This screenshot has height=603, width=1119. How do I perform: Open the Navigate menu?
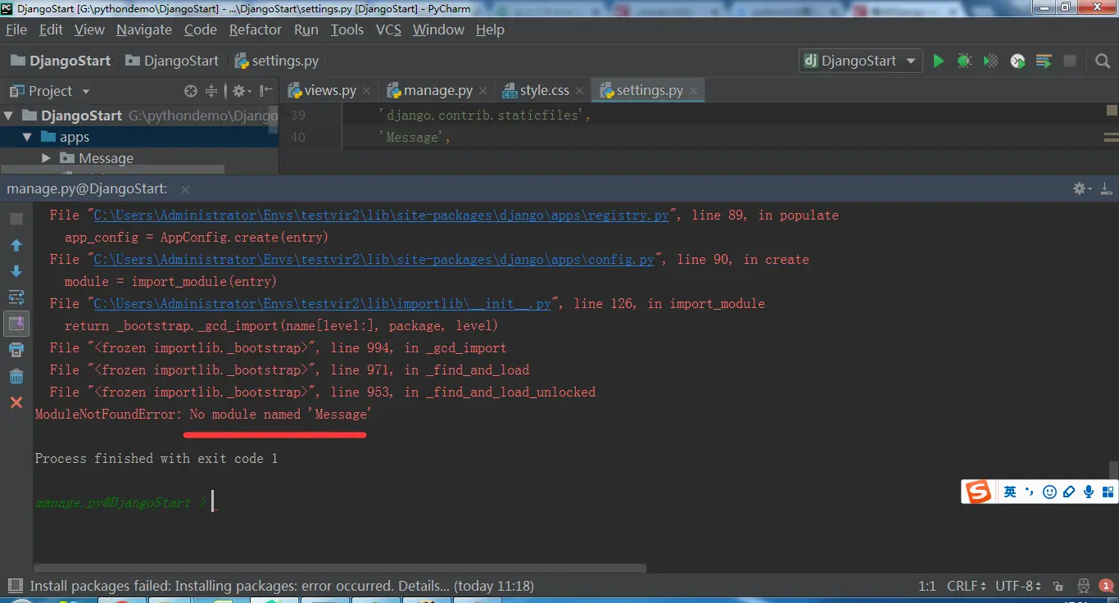(x=144, y=29)
